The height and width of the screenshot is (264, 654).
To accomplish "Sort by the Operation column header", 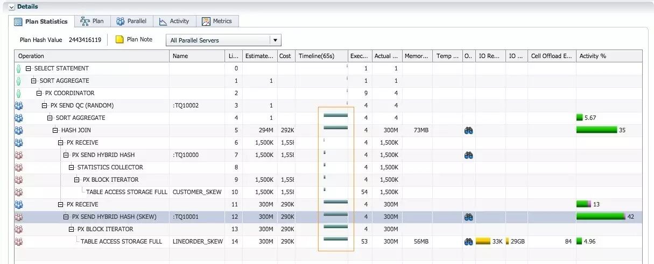I will pos(92,56).
